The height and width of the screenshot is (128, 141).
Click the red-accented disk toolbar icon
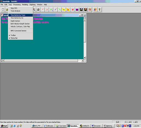[86, 10]
